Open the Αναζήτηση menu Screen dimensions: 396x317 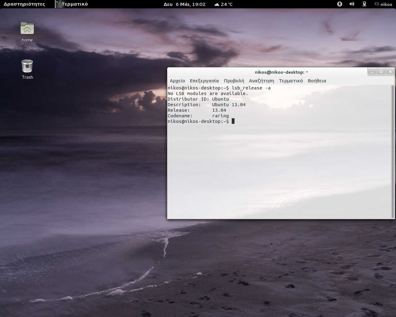pos(261,81)
